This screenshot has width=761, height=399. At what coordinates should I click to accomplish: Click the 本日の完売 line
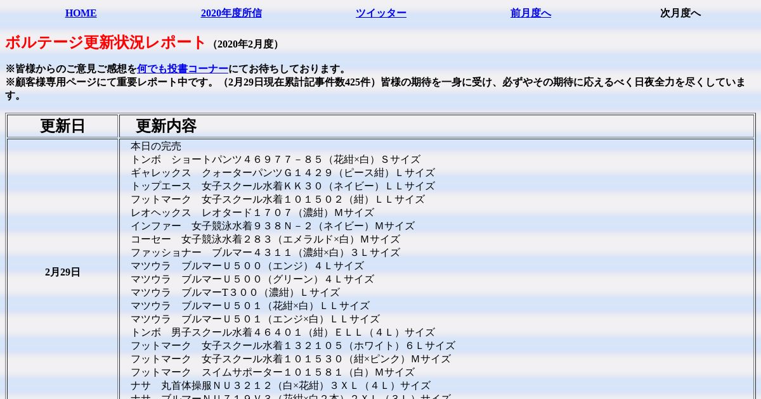point(156,146)
